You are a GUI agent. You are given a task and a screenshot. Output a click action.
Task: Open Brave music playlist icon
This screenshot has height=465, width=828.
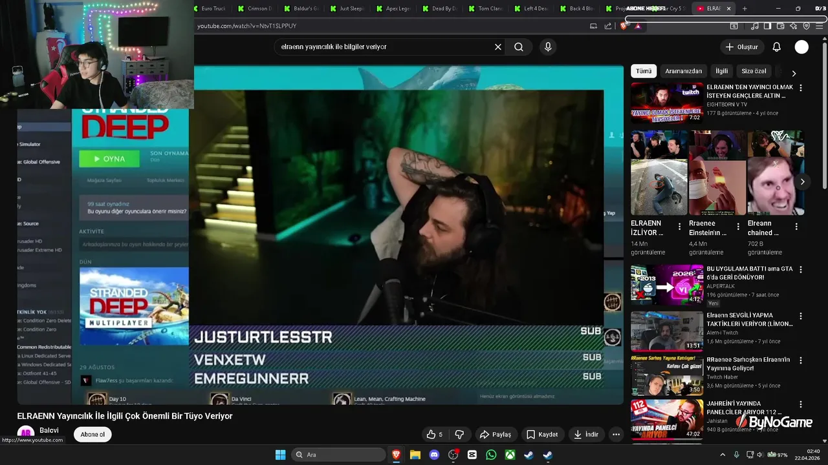755,26
